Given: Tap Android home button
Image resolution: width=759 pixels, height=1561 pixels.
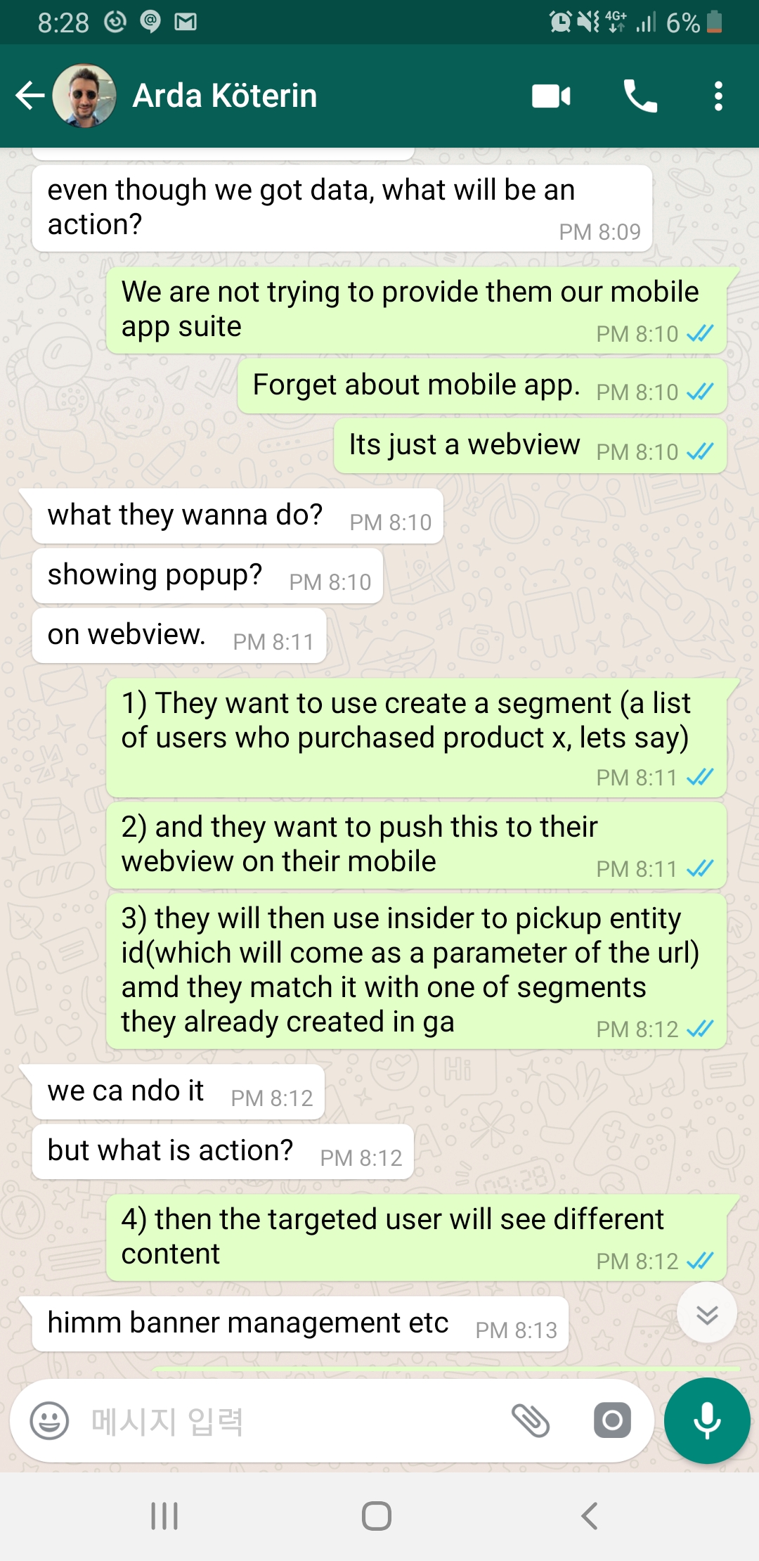Looking at the screenshot, I should tap(377, 1516).
